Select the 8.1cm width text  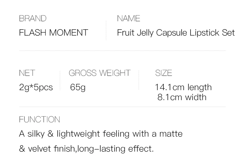click(182, 97)
